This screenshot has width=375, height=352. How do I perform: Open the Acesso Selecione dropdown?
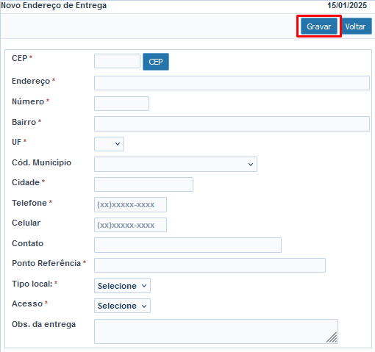click(x=122, y=306)
